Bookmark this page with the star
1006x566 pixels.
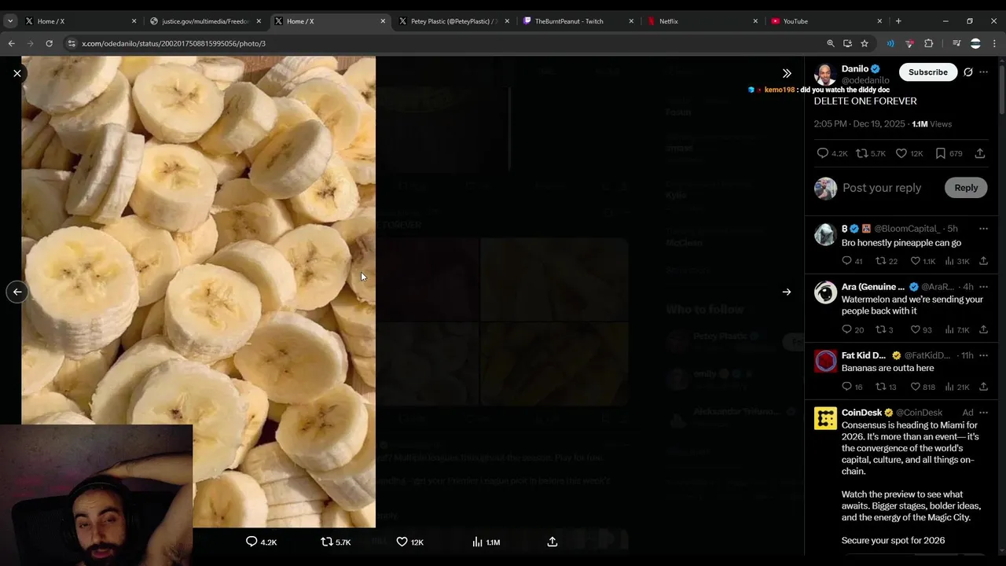point(865,43)
